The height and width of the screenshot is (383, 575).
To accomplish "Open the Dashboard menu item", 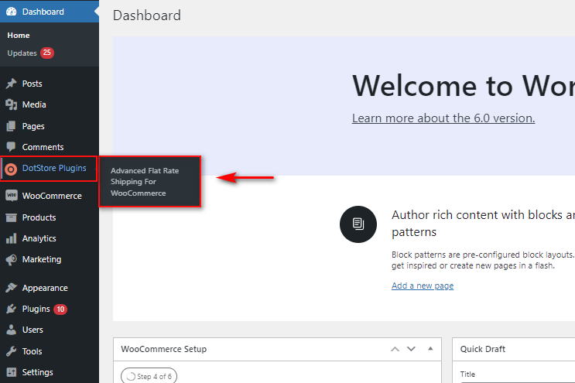I will click(x=49, y=12).
